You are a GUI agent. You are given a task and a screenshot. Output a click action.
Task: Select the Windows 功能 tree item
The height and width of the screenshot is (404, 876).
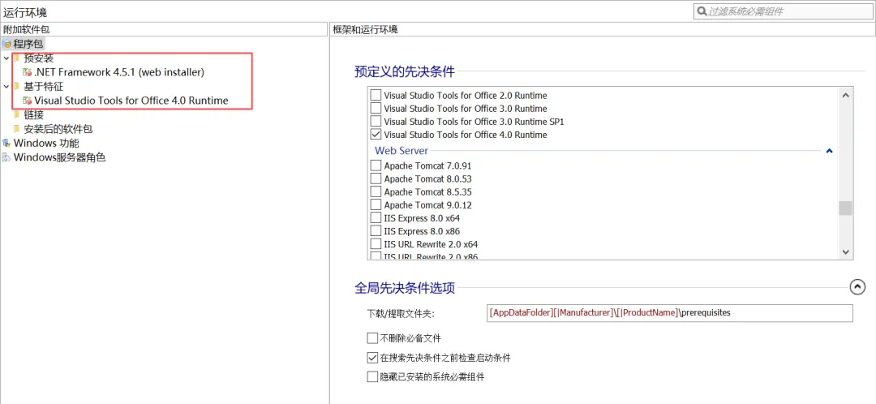[x=46, y=143]
